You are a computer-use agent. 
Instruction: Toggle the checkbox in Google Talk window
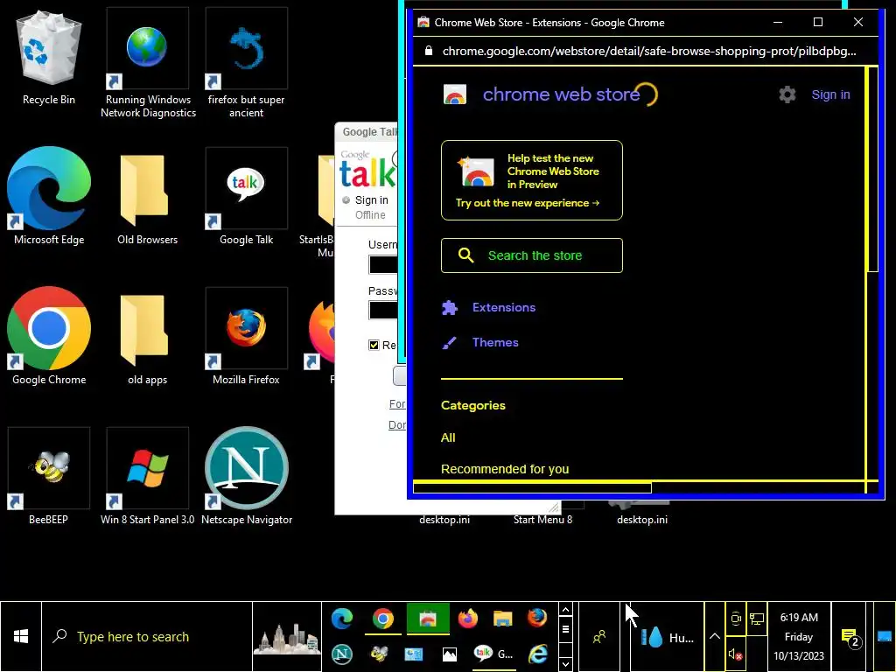(374, 345)
